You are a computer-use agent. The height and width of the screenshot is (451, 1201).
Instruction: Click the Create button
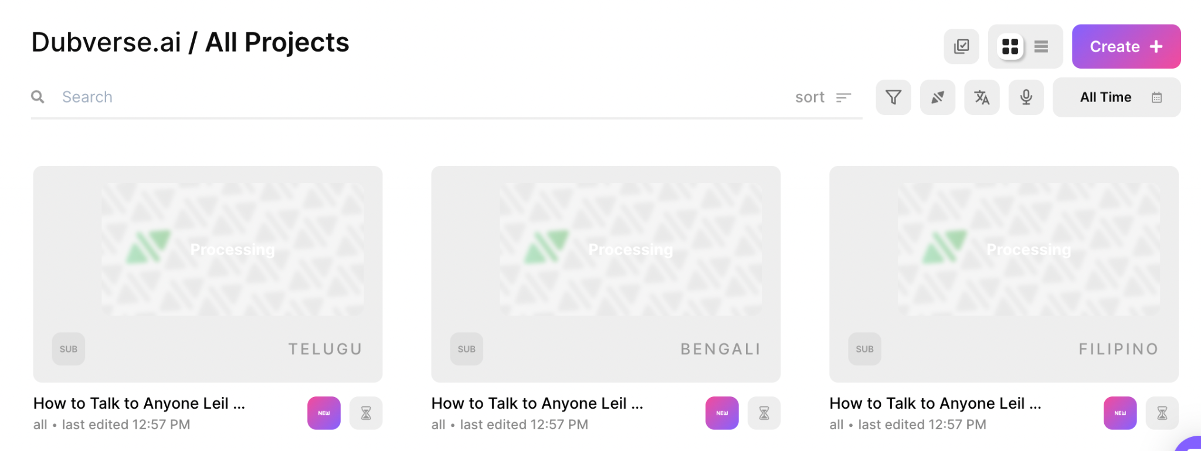(x=1125, y=46)
